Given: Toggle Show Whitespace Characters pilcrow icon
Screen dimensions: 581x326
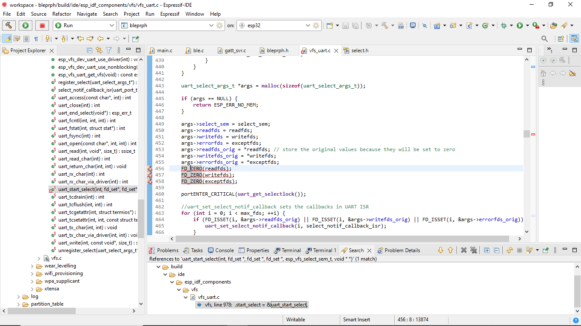Looking at the screenshot, I should pyautogui.click(x=36, y=39).
